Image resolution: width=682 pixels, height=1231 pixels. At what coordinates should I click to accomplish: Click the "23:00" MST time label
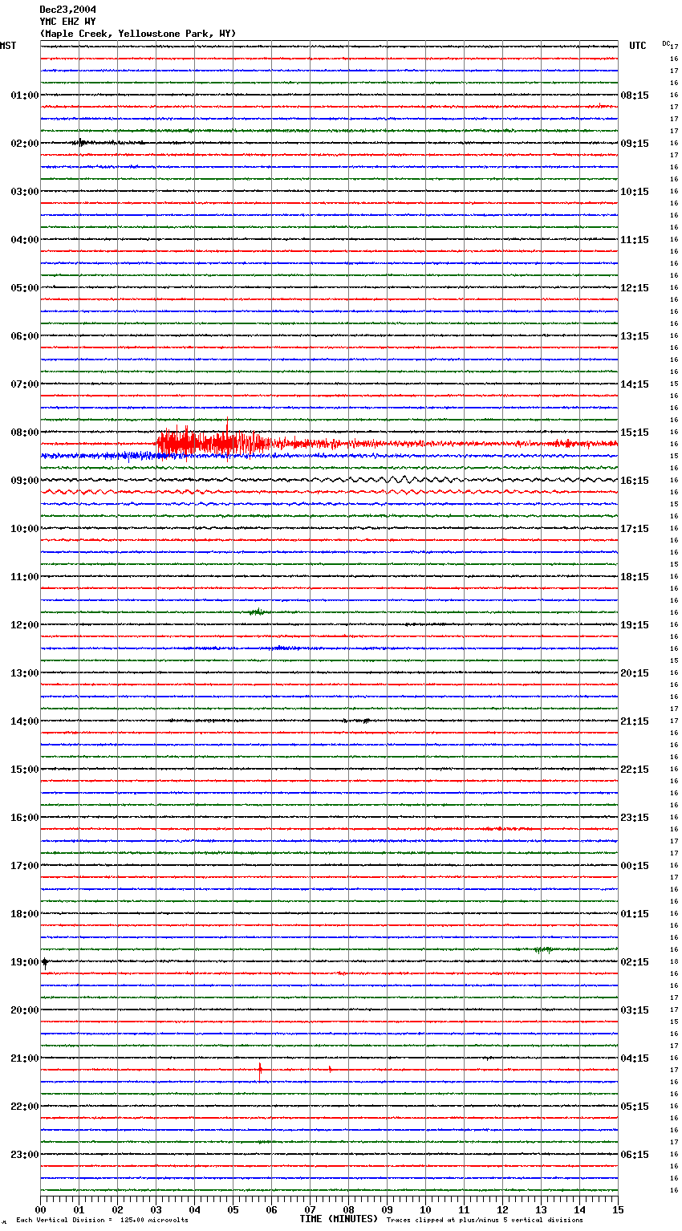[x=25, y=1155]
